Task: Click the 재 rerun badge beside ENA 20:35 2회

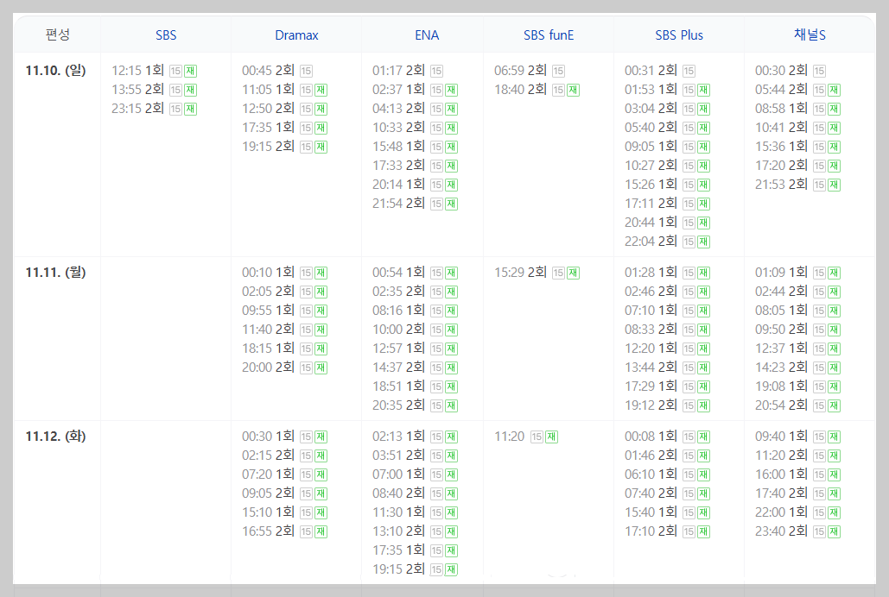Action: coord(451,405)
